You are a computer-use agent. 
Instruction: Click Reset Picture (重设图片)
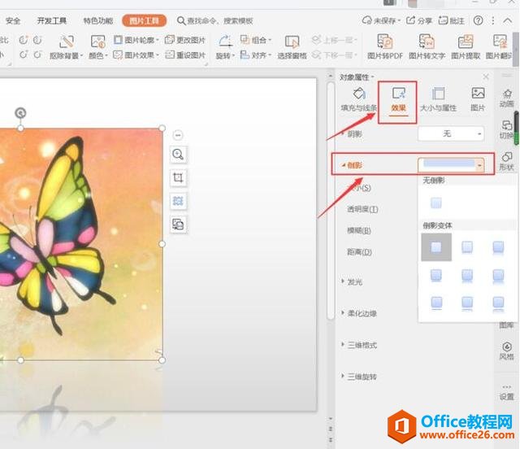[185, 54]
